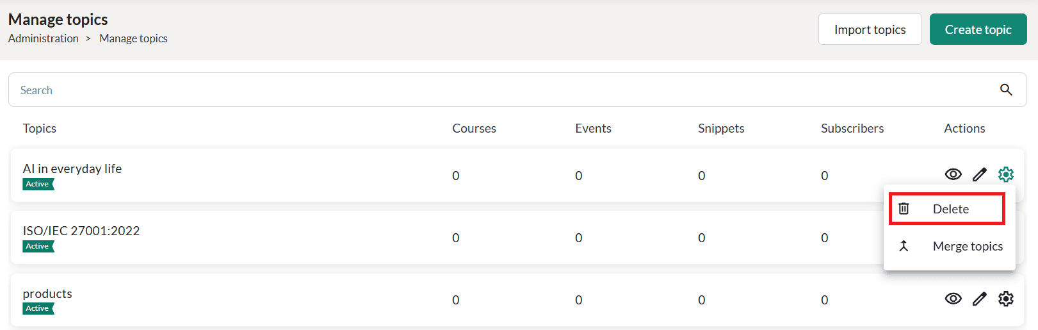This screenshot has width=1038, height=330.
Task: Click the Manage topics breadcrumb
Action: pos(133,38)
